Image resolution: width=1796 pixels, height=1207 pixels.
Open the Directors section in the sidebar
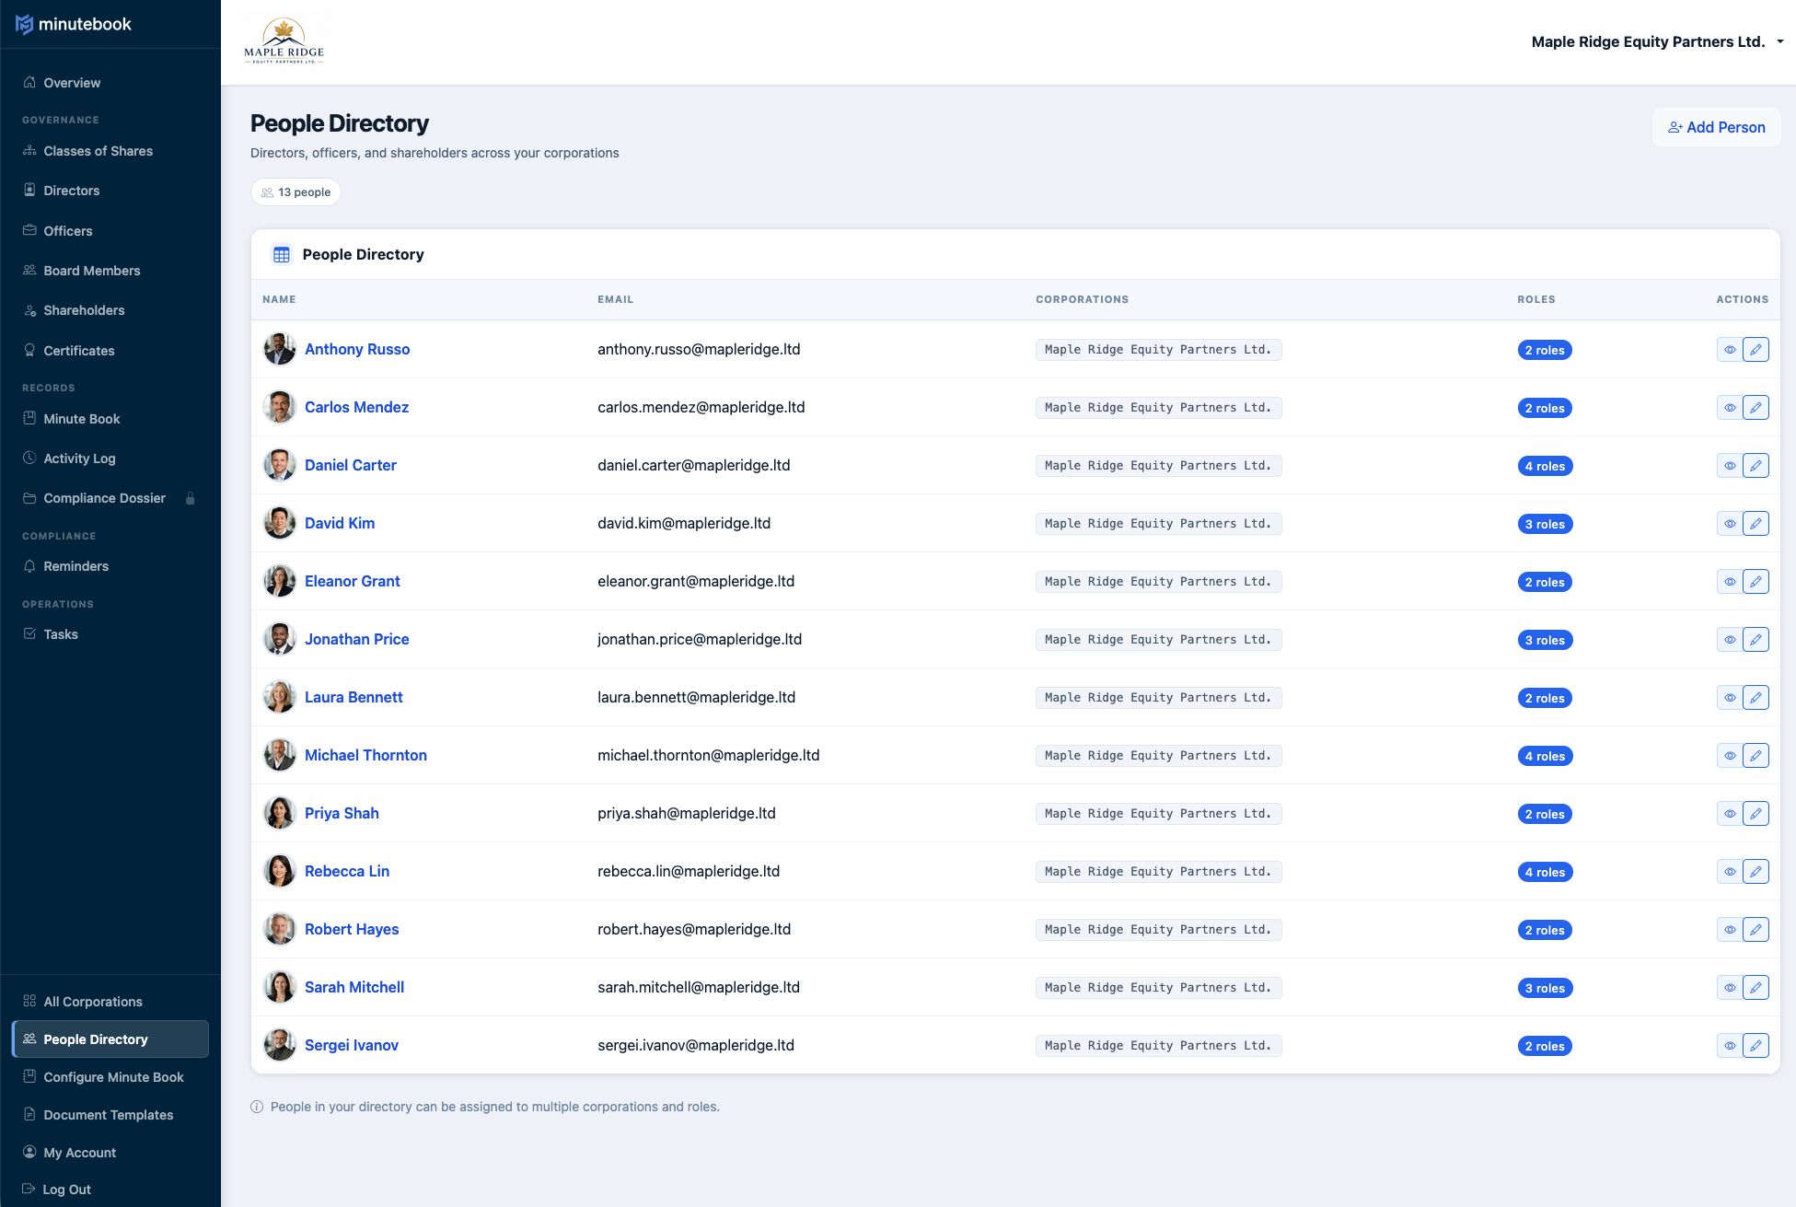pyautogui.click(x=71, y=191)
